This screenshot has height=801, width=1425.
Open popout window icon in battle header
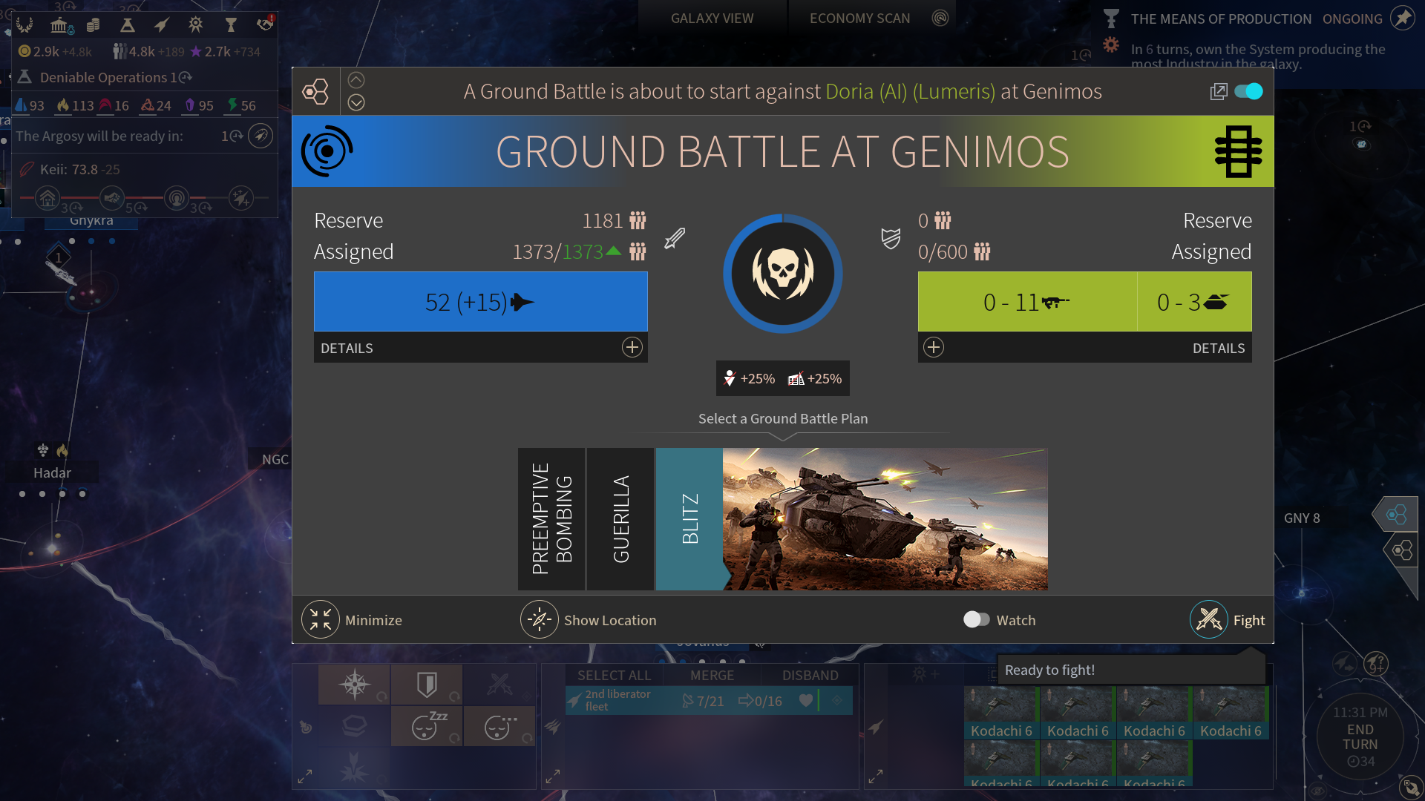[1218, 91]
